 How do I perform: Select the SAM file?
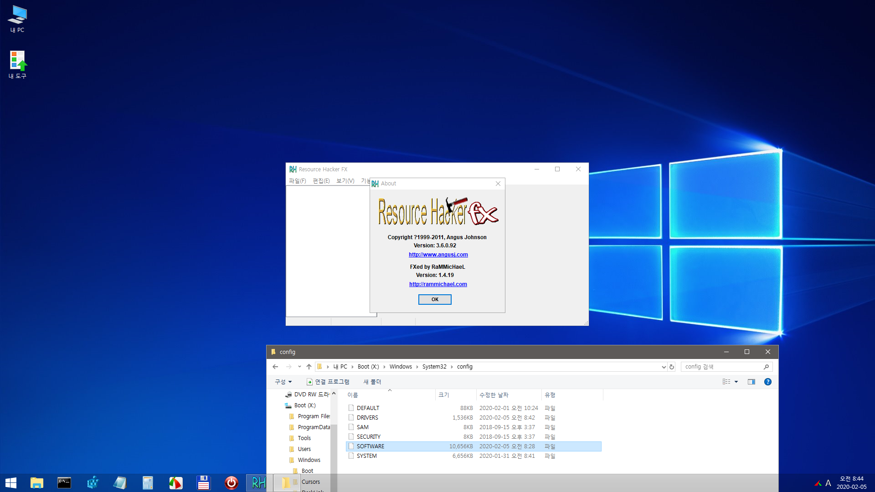click(363, 427)
